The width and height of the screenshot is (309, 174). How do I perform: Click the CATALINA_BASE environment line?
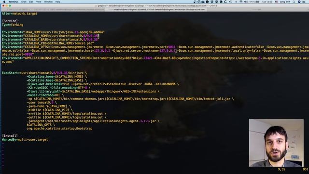(50, 40)
